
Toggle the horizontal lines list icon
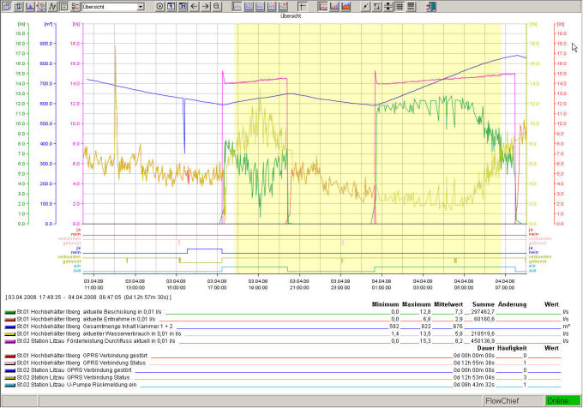(x=412, y=6)
